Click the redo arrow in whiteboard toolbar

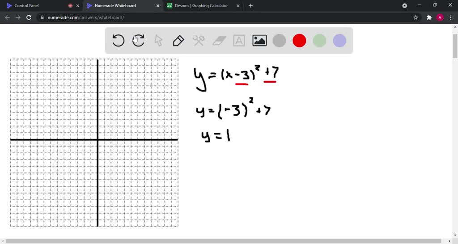(138, 41)
